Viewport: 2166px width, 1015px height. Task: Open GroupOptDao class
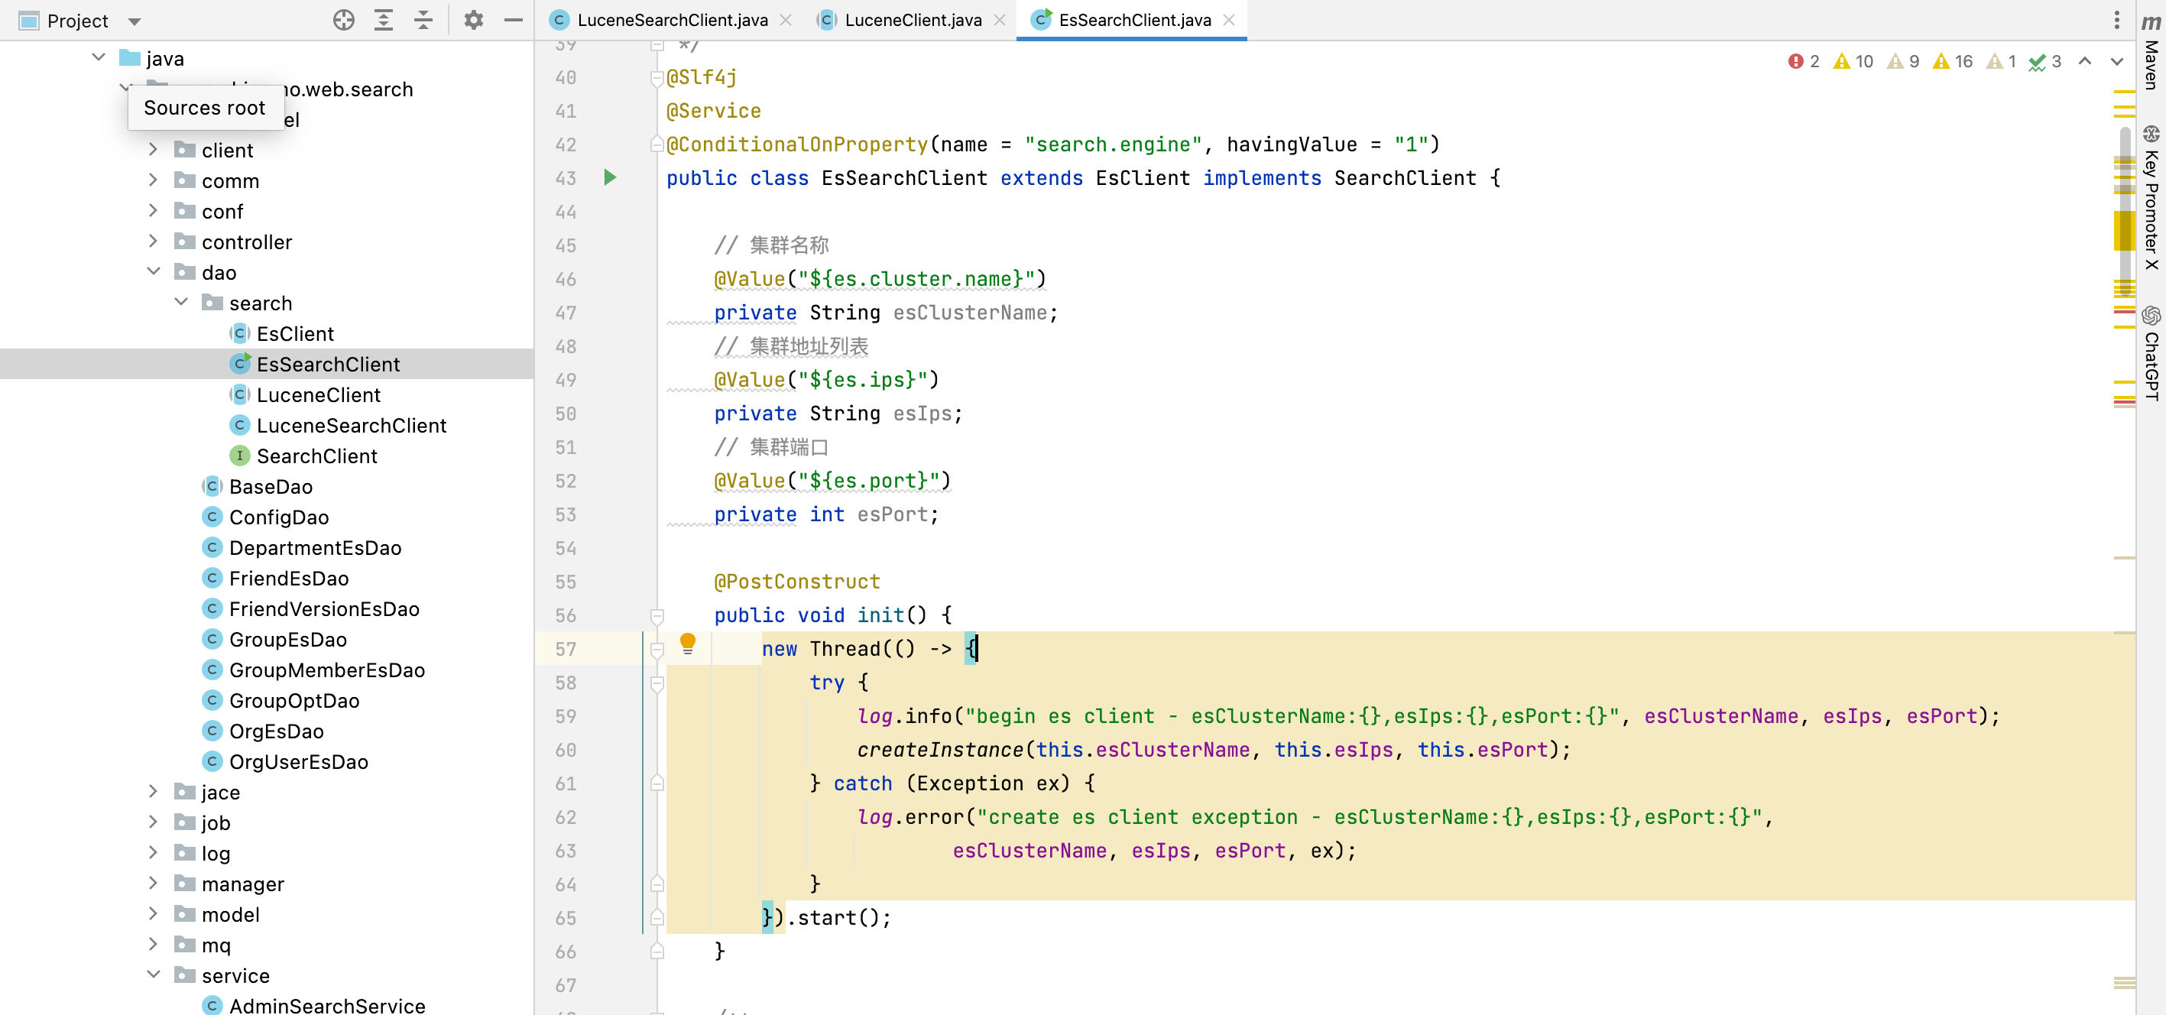click(x=294, y=701)
